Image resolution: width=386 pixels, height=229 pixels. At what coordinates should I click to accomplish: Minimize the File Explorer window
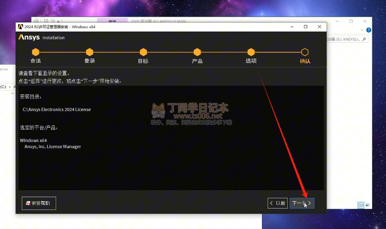pyautogui.click(x=337, y=21)
